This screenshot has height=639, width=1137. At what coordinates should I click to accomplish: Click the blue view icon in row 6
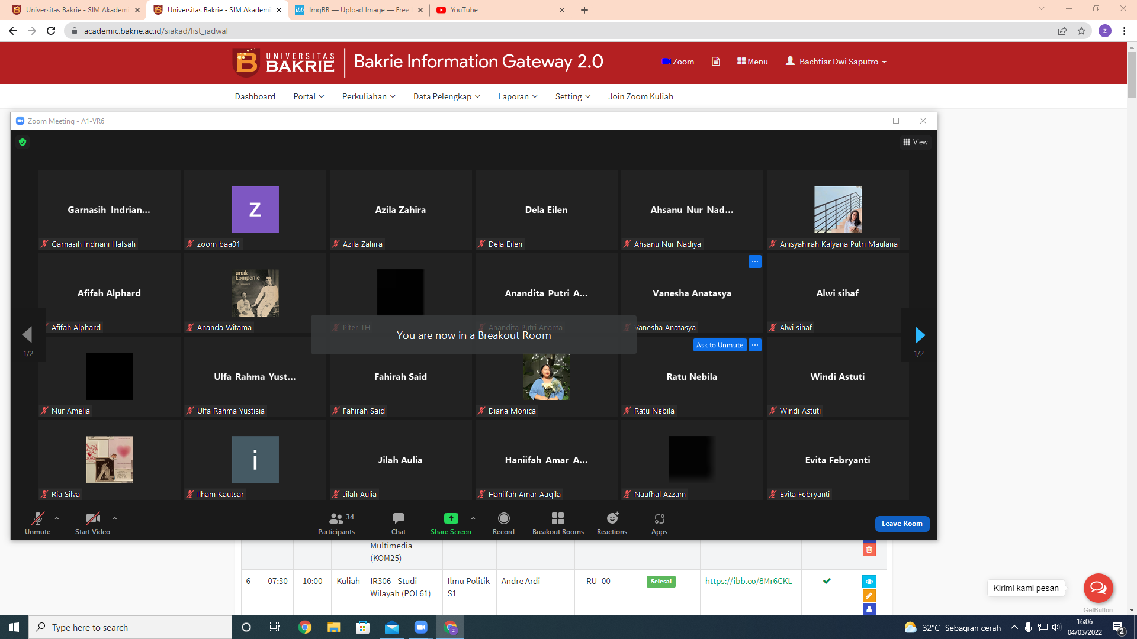pos(869,582)
